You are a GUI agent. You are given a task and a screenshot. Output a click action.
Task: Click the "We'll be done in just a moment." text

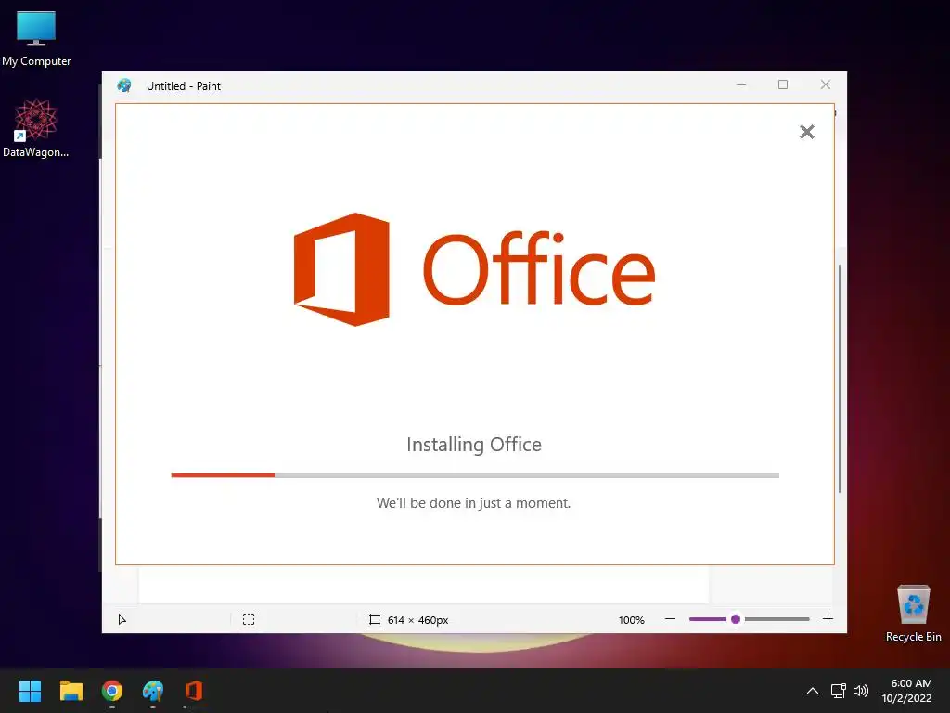(x=473, y=502)
